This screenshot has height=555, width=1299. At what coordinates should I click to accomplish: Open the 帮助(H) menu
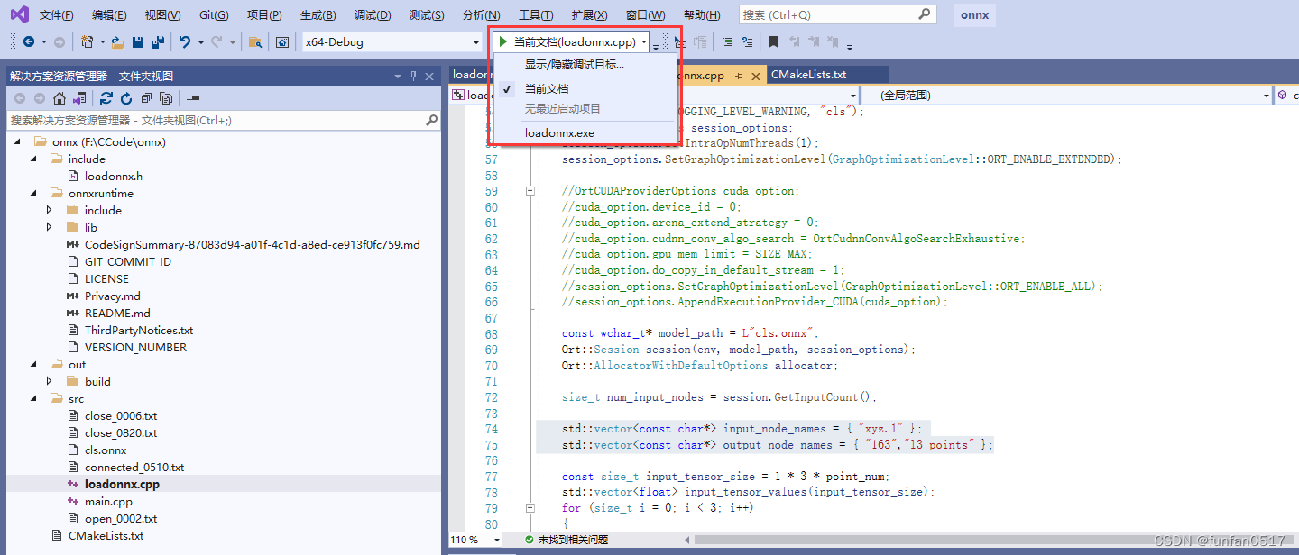pyautogui.click(x=702, y=15)
